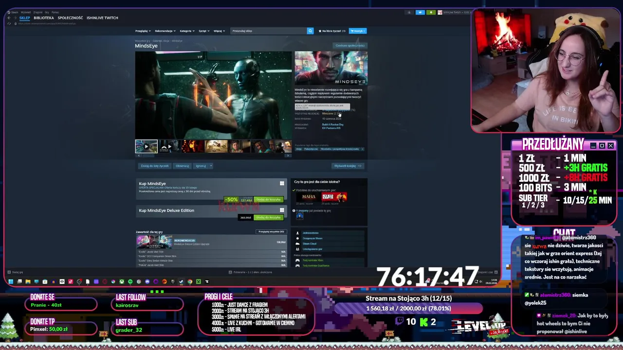Open the SPOŁECZNOŚĆ tab
This screenshot has height=350, width=623.
click(70, 18)
